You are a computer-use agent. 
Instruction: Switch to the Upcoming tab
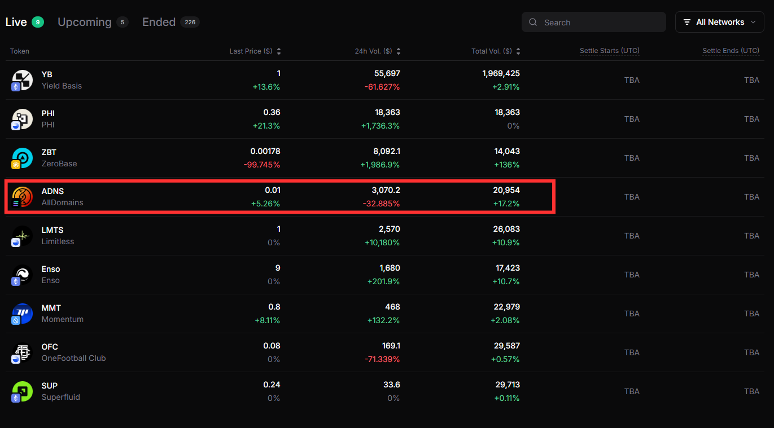85,22
